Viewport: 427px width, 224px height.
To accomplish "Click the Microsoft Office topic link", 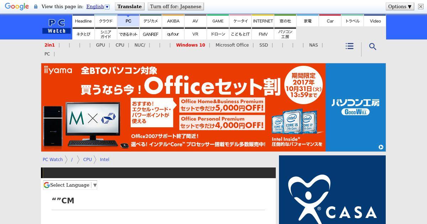I will click(232, 45).
